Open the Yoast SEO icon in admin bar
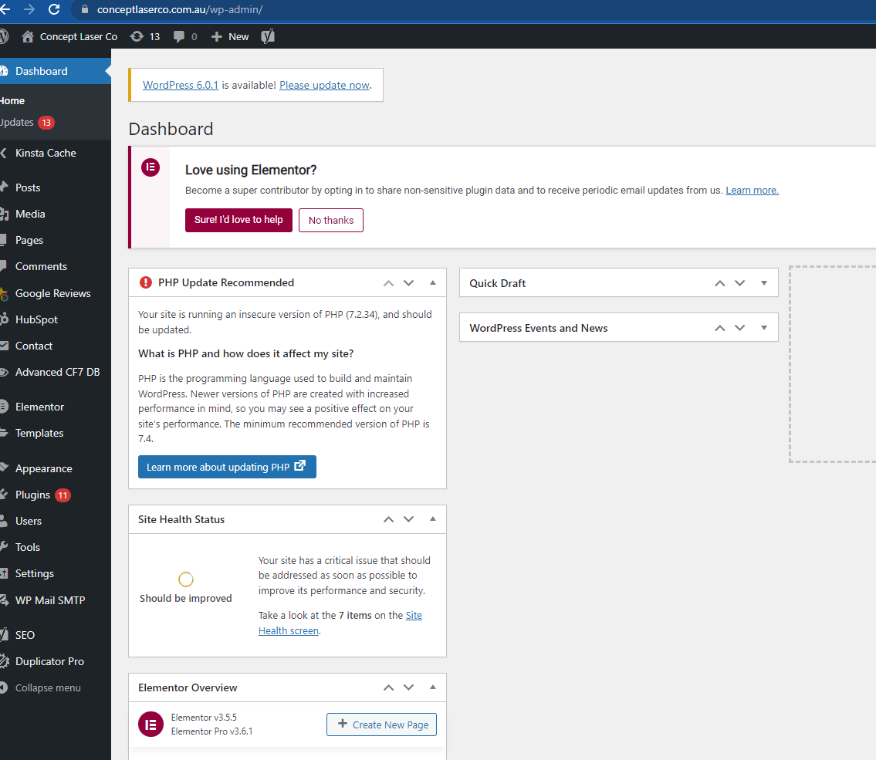 pyautogui.click(x=268, y=37)
